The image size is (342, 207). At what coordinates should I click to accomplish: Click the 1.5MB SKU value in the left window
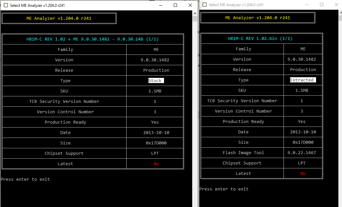[x=155, y=91]
